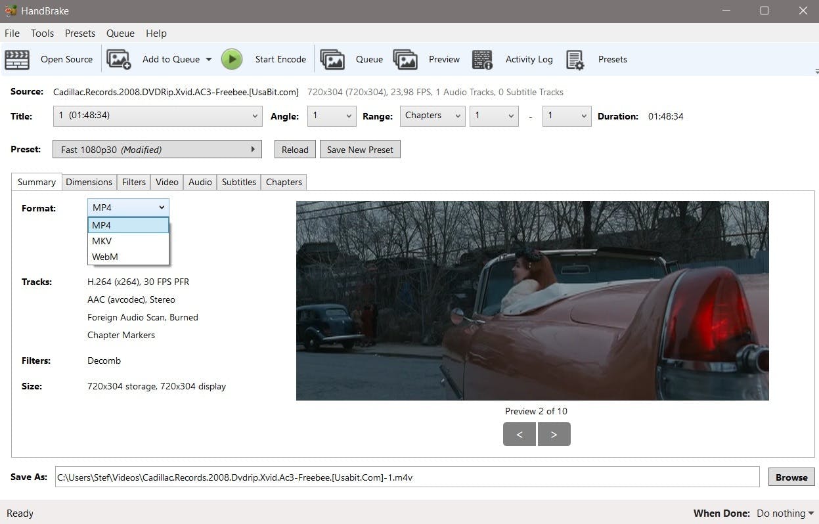Expand the Add to Queue dropdown arrow

209,59
